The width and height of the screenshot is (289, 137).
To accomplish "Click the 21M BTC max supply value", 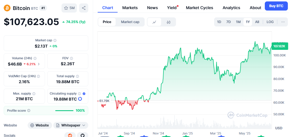I will pos(24,99).
